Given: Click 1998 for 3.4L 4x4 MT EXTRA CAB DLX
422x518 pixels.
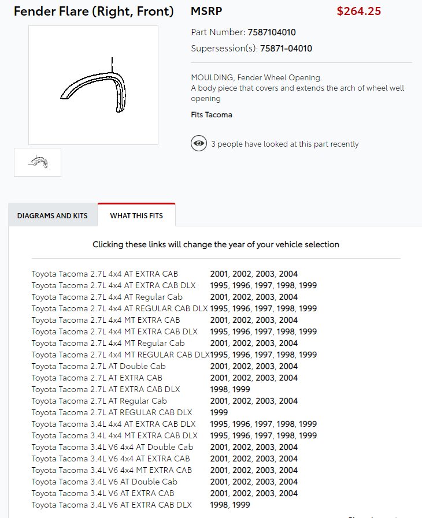Looking at the screenshot, I should pos(286,435).
